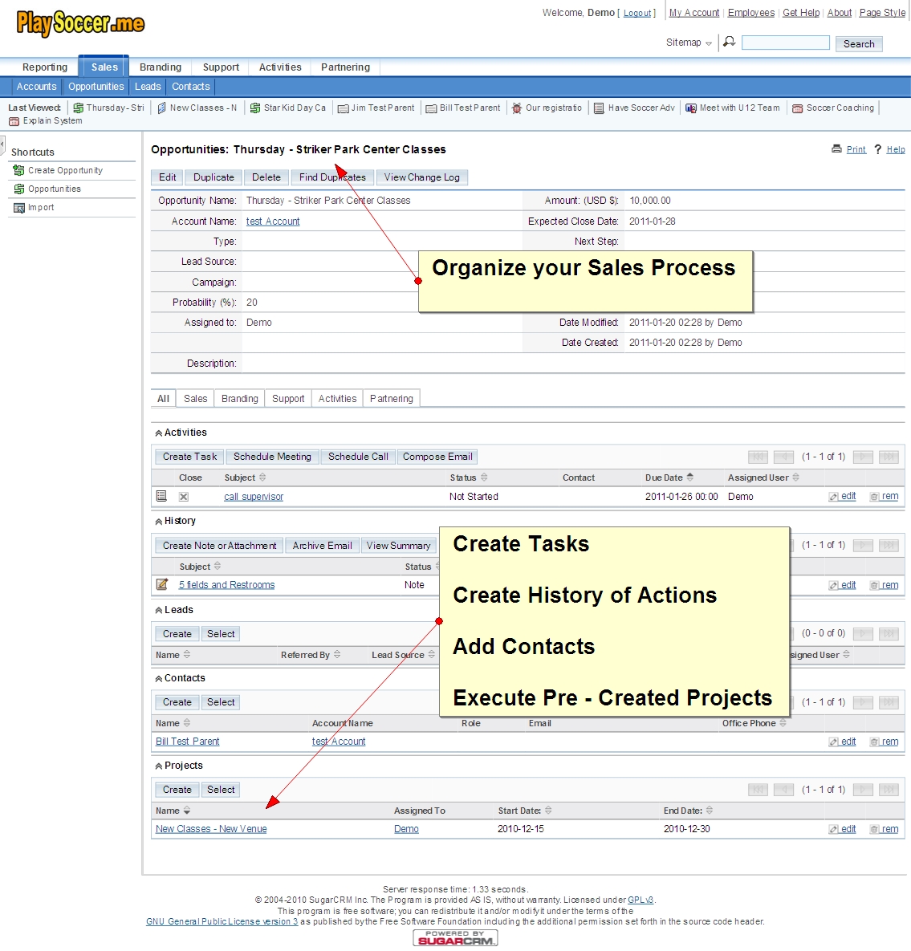Switch to the Branding module tab
This screenshot has height=951, width=911.
coord(160,67)
